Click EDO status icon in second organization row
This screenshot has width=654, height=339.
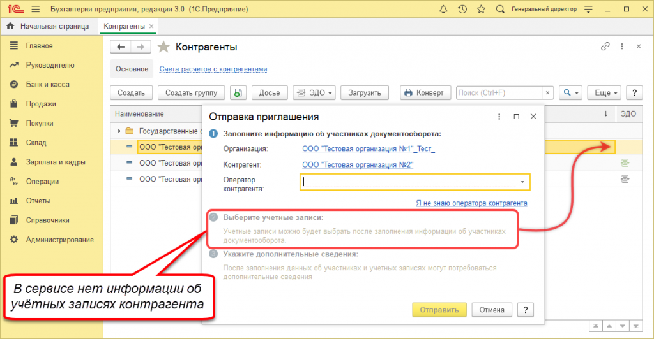click(625, 162)
